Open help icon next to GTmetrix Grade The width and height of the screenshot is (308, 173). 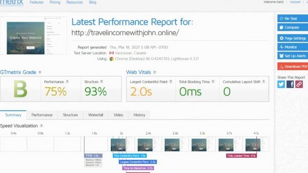tap(40, 72)
